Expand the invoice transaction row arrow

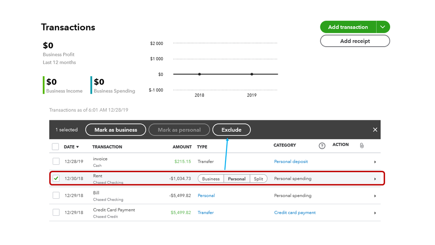point(375,162)
